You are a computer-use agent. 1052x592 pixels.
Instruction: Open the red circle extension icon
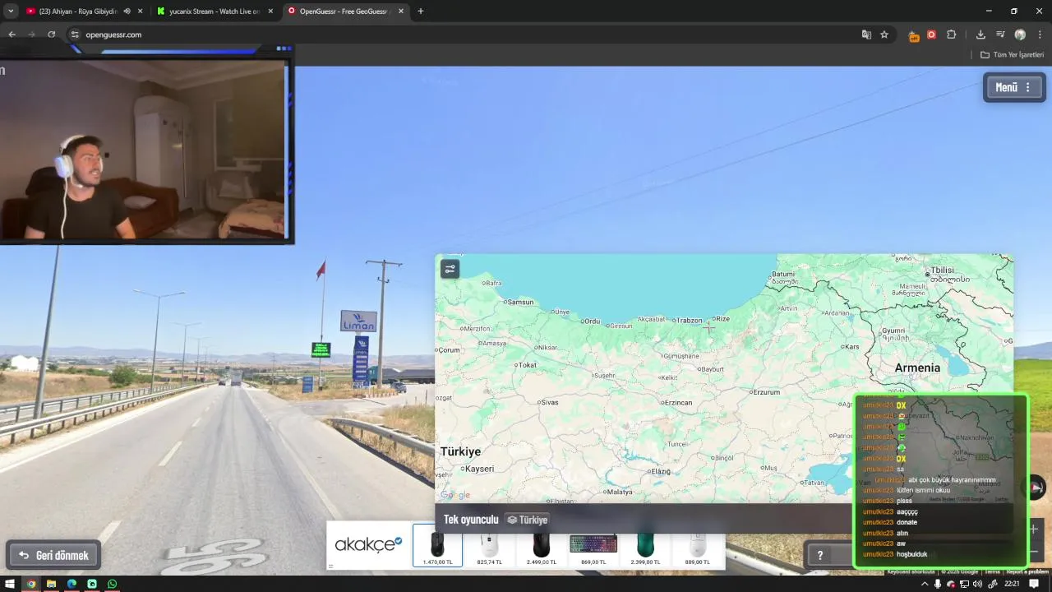(x=931, y=35)
